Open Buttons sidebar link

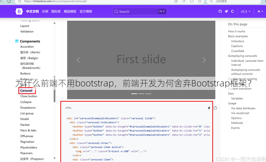(x=25, y=73)
